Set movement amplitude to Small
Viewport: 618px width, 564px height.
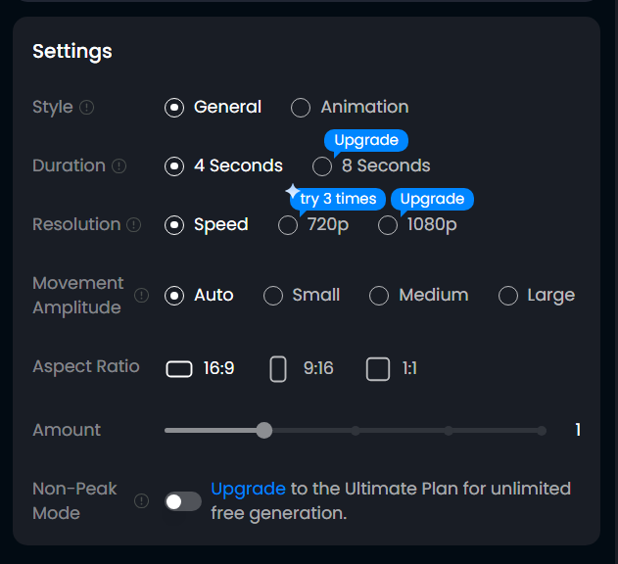[x=273, y=296]
